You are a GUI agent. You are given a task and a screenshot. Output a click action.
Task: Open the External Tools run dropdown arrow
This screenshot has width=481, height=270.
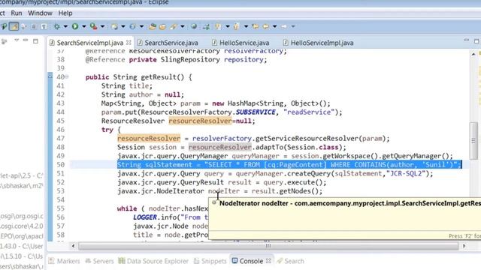click(102, 27)
